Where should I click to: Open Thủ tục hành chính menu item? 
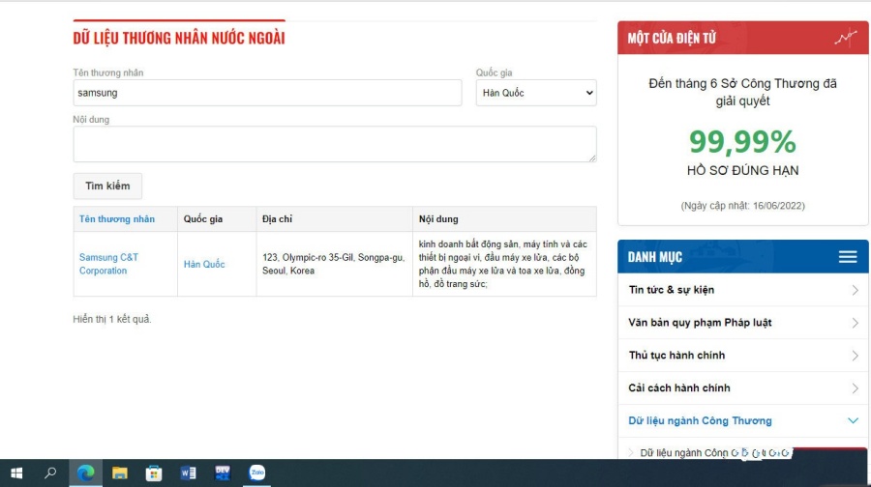[x=676, y=356]
